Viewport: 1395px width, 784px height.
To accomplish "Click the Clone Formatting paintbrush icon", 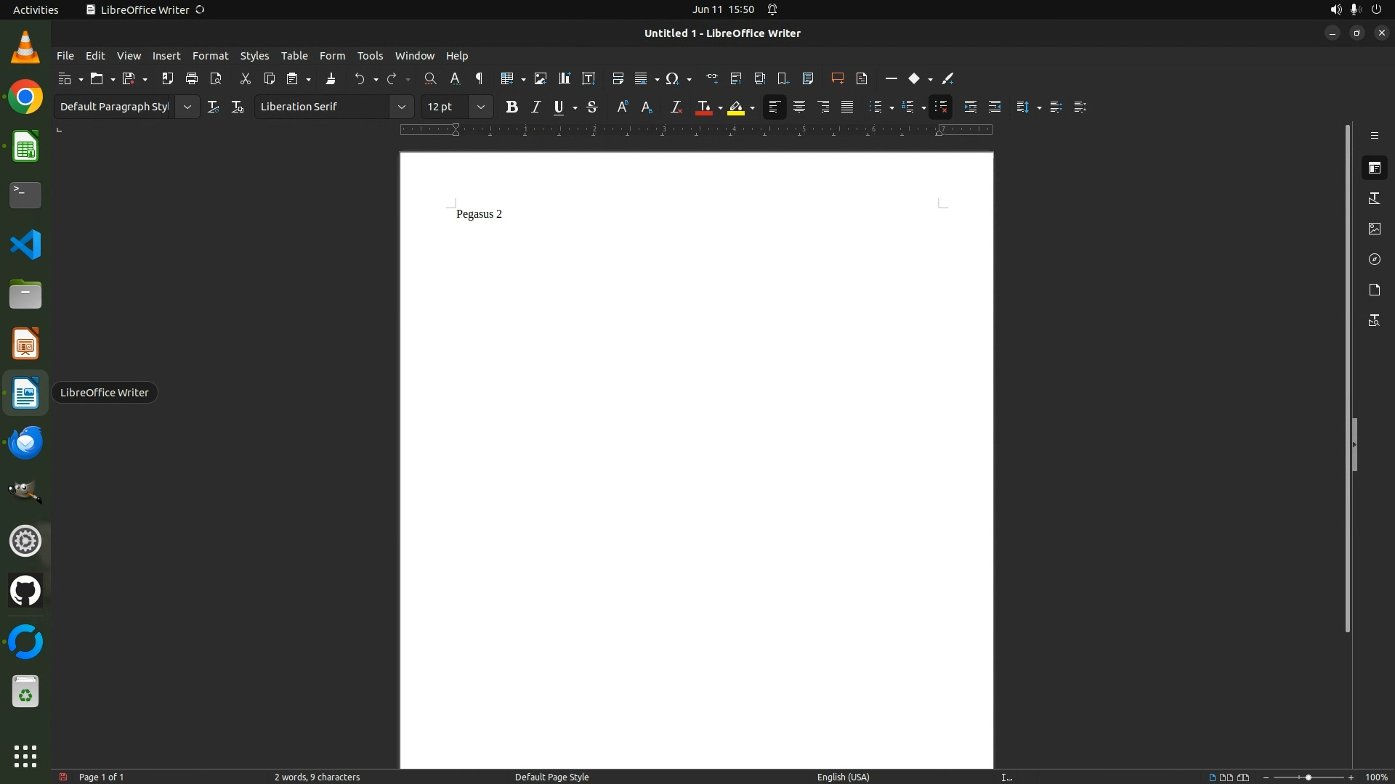I will [331, 78].
